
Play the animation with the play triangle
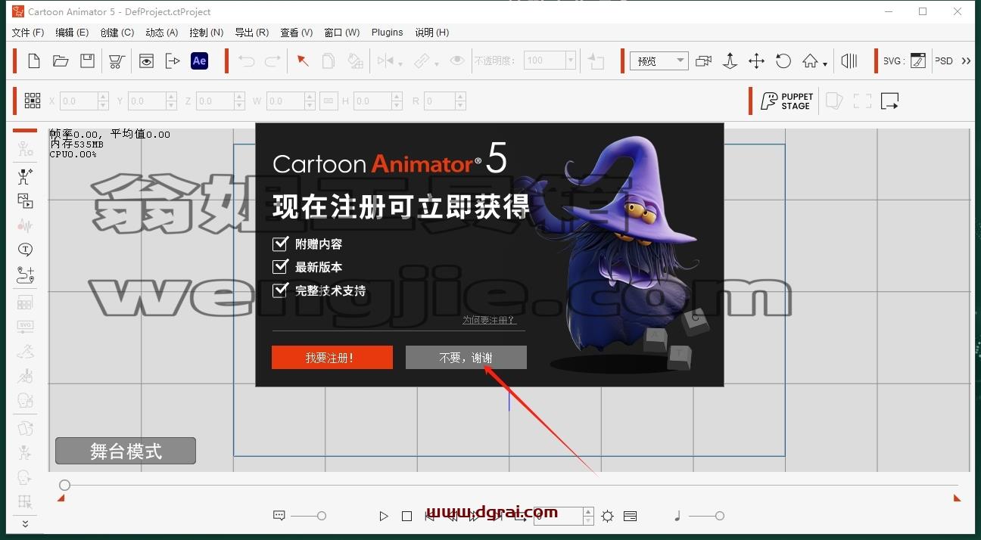coord(384,517)
